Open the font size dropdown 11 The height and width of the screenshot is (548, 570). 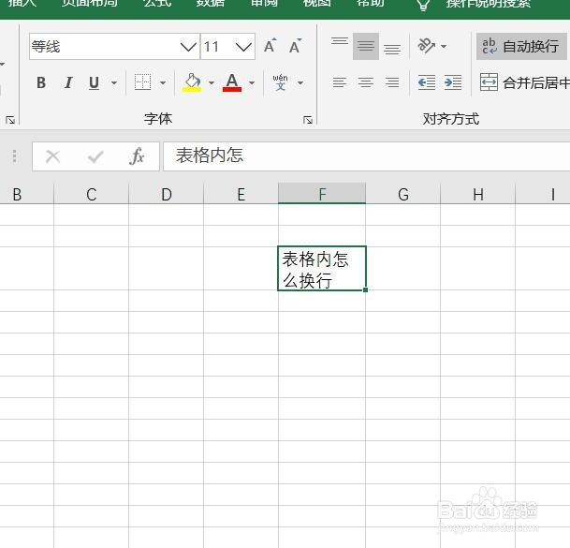[x=243, y=47]
